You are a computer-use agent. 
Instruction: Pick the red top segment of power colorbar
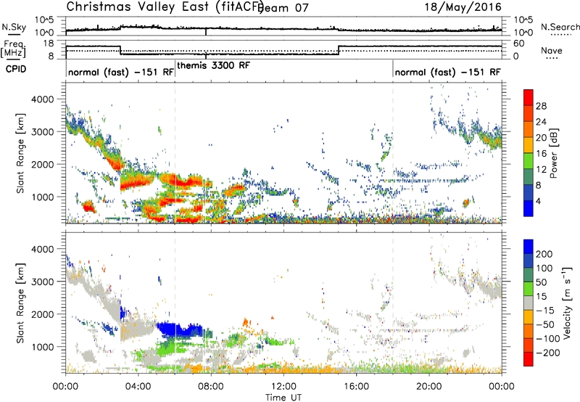529,98
